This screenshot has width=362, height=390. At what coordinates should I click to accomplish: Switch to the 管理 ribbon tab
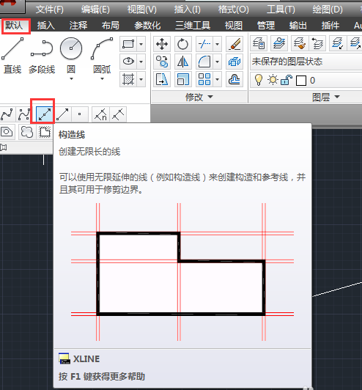[x=266, y=26]
